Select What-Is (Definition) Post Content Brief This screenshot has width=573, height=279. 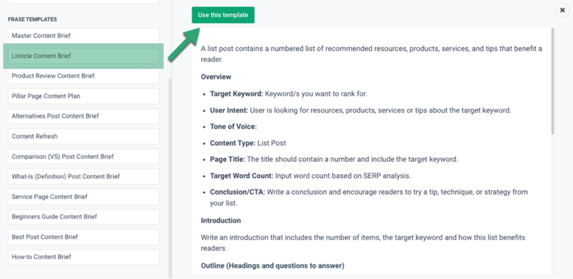[x=84, y=177]
